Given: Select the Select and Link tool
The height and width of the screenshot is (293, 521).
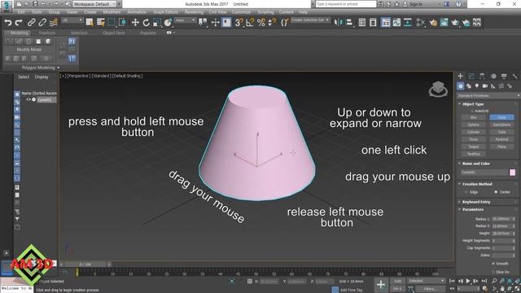Looking at the screenshot, I should coord(32,22).
